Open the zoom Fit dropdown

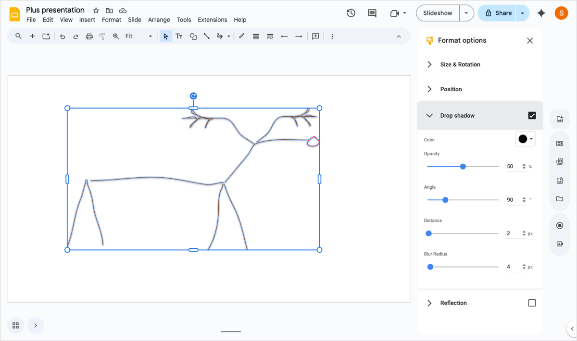(x=138, y=37)
